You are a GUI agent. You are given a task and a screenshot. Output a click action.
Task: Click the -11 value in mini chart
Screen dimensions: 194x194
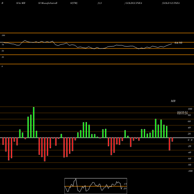pos(125,184)
